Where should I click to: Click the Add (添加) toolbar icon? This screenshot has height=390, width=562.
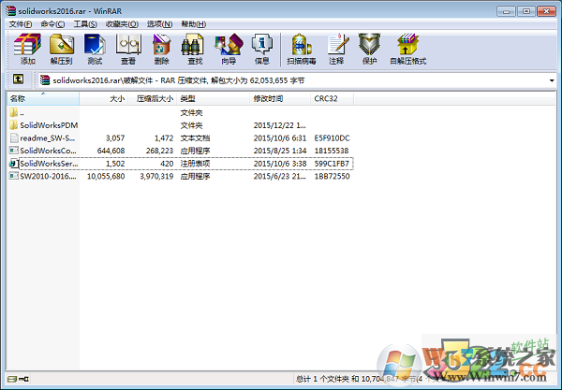[x=27, y=47]
